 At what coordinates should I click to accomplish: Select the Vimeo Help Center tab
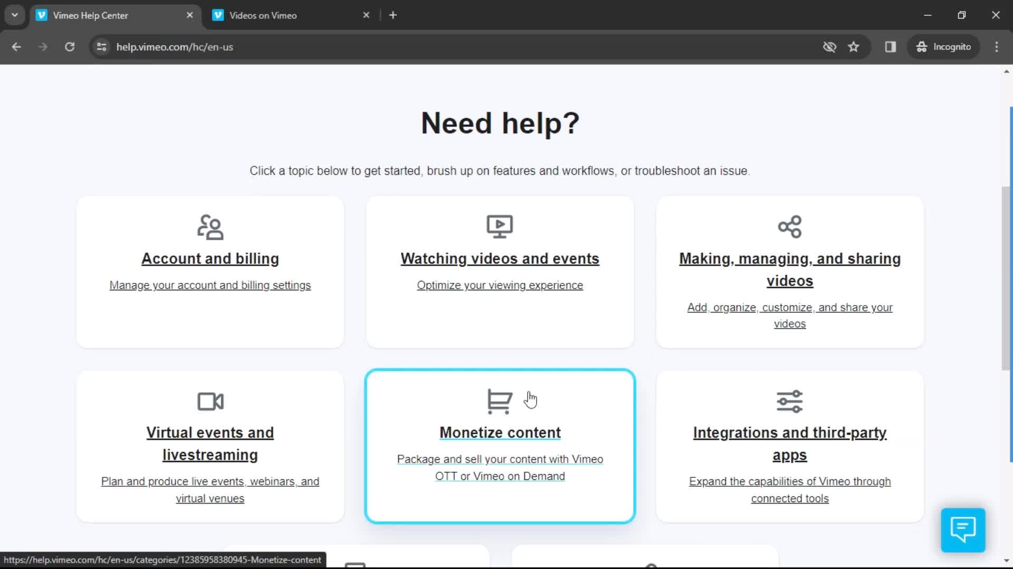pyautogui.click(x=115, y=15)
